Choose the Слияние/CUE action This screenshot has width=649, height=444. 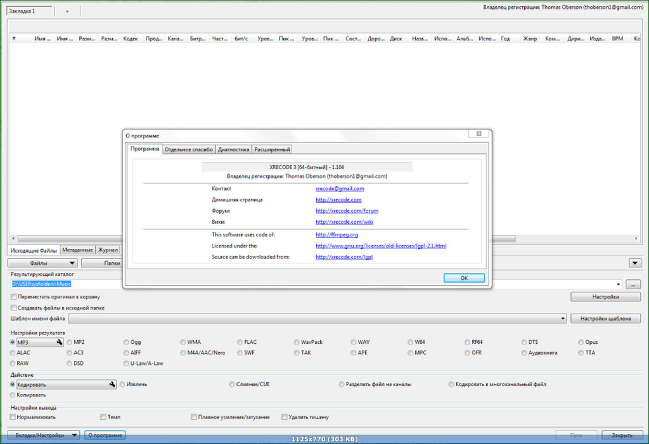click(250, 384)
